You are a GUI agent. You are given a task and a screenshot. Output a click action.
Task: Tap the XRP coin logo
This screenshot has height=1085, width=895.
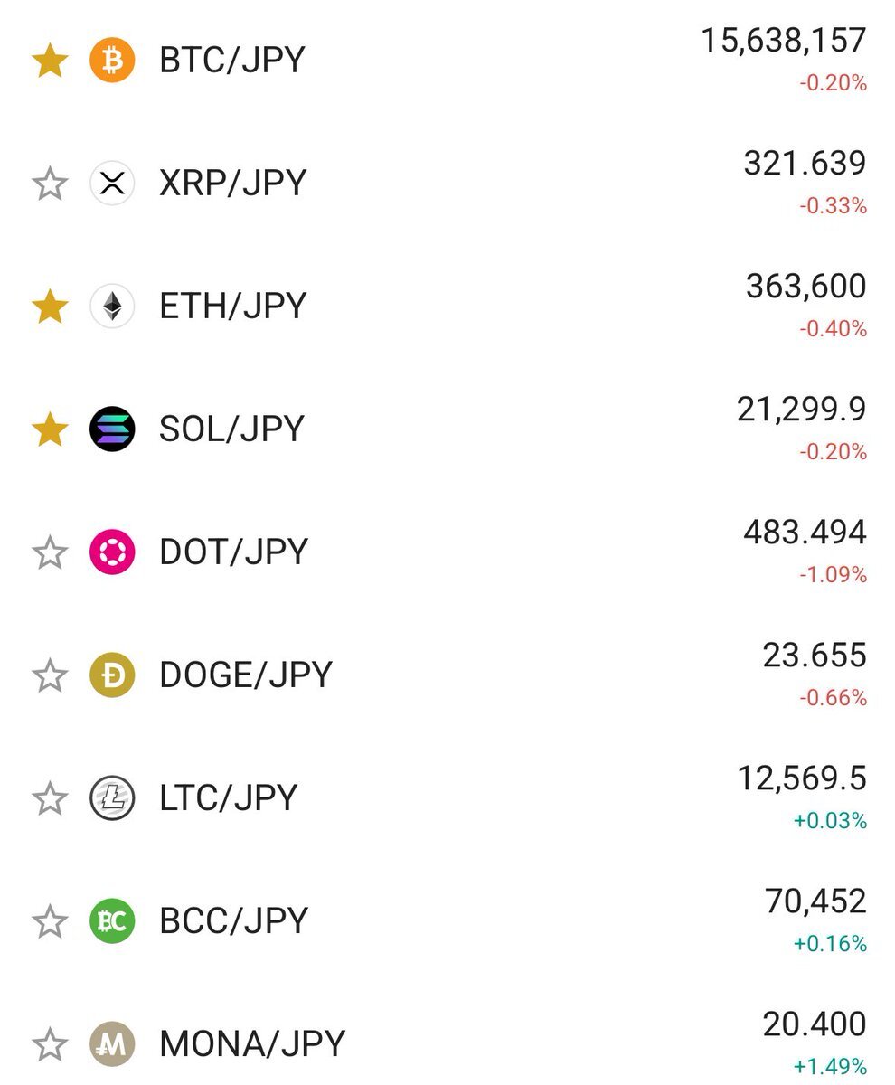coord(112,184)
